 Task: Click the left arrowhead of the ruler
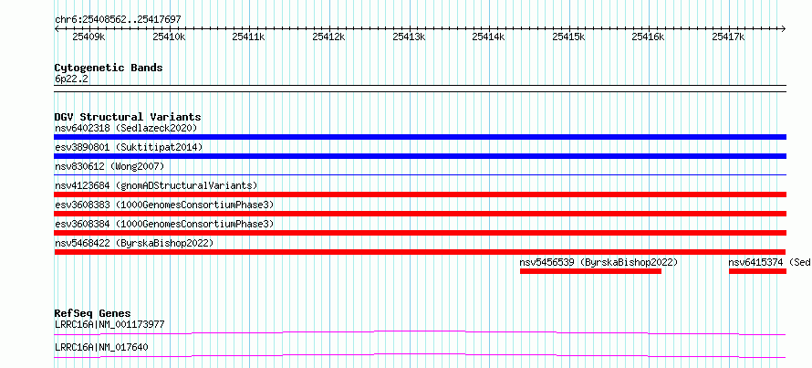pyautogui.click(x=57, y=28)
